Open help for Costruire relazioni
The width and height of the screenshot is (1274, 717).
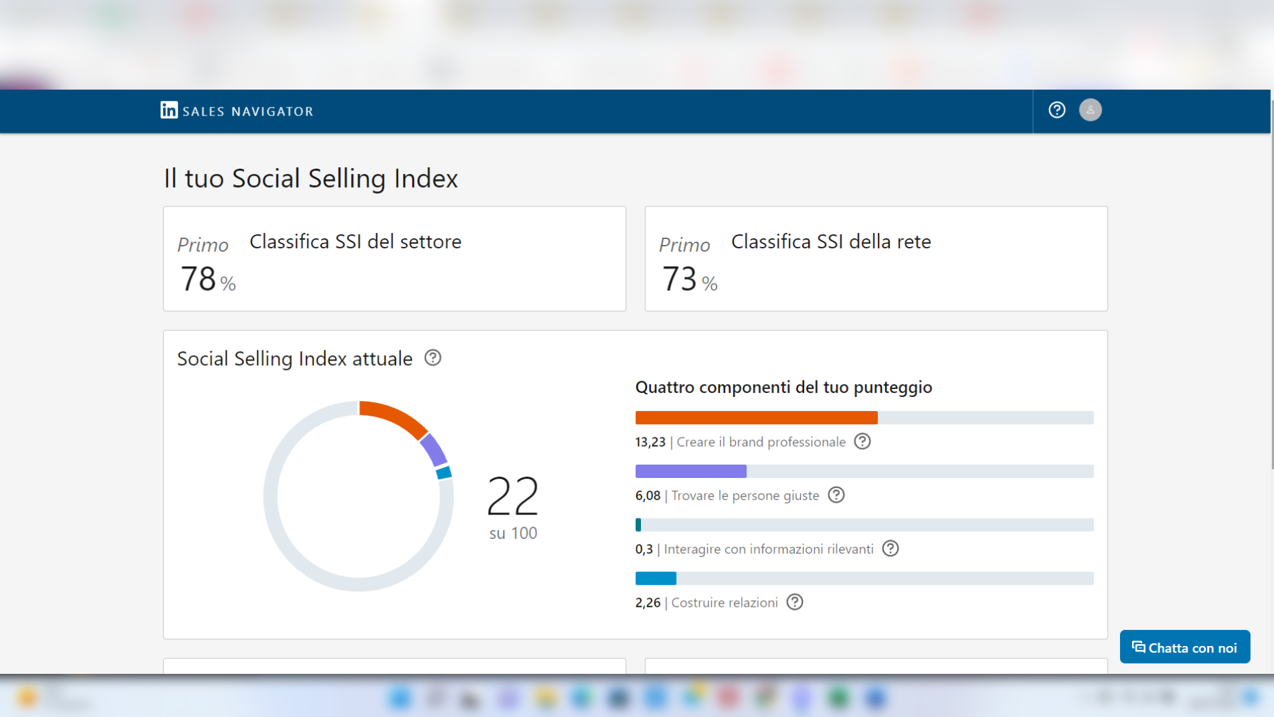(794, 602)
